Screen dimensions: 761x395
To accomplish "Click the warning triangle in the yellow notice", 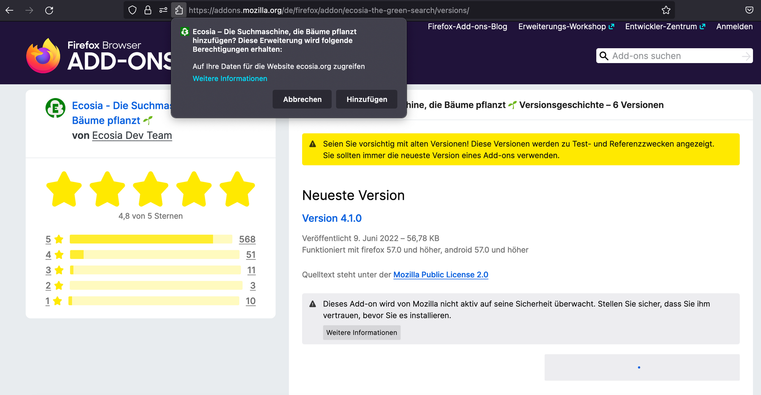I will (x=313, y=144).
